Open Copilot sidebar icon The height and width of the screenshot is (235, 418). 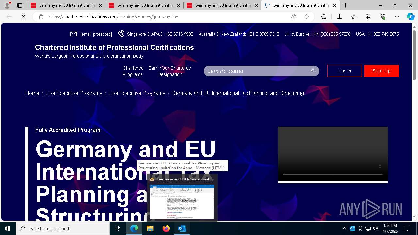(x=410, y=17)
